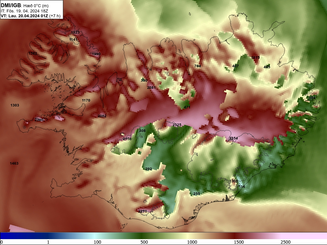Image resolution: width=327 pixels, height=245 pixels.
Task: Click the colorbar tick label 0
Action: coord(2,242)
